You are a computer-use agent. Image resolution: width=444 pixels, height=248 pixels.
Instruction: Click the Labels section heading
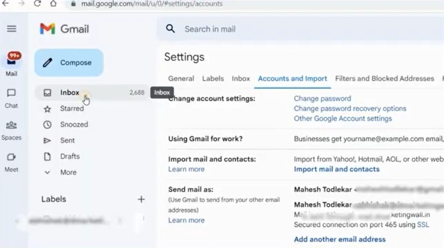click(x=54, y=199)
